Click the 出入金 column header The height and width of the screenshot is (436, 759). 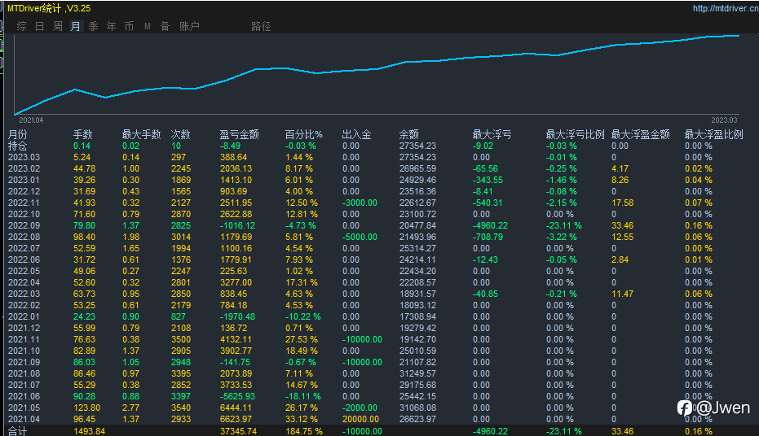[357, 134]
